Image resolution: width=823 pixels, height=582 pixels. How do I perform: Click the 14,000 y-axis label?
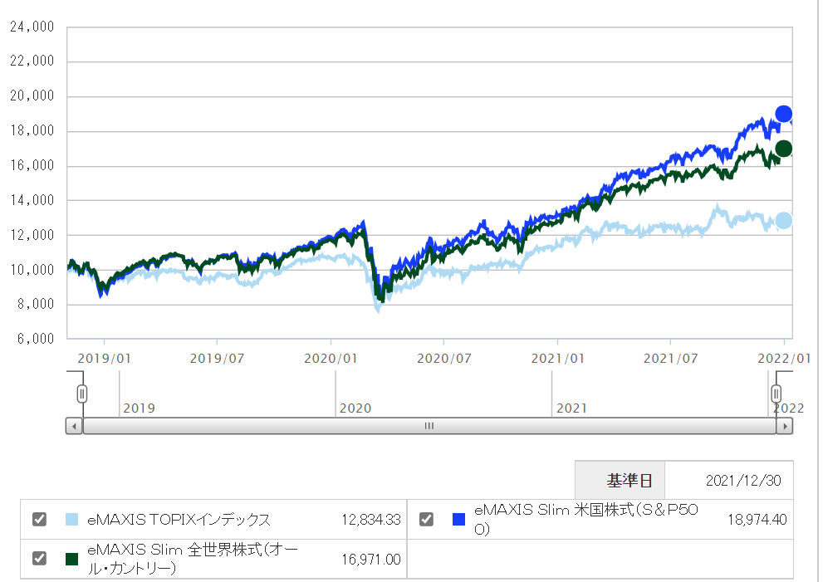32,200
